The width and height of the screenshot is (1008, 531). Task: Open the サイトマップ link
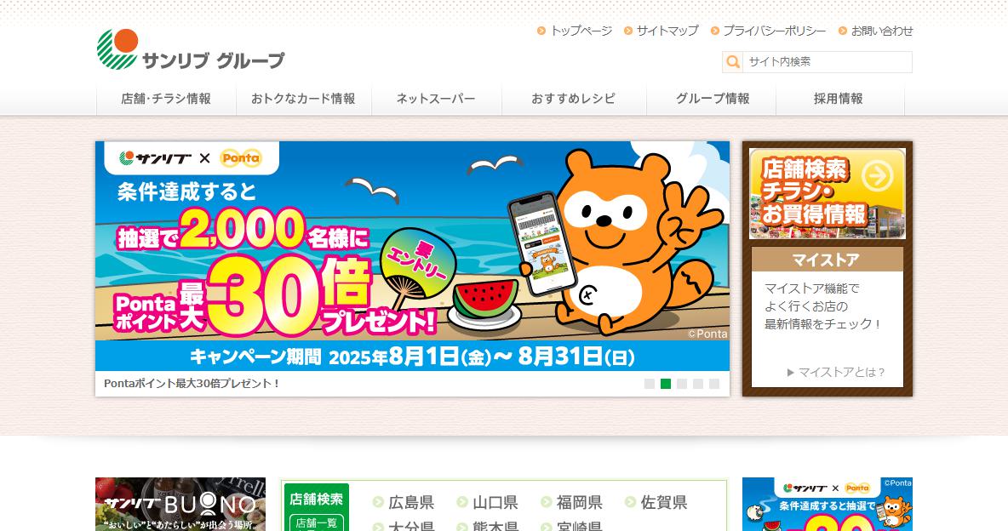point(667,31)
